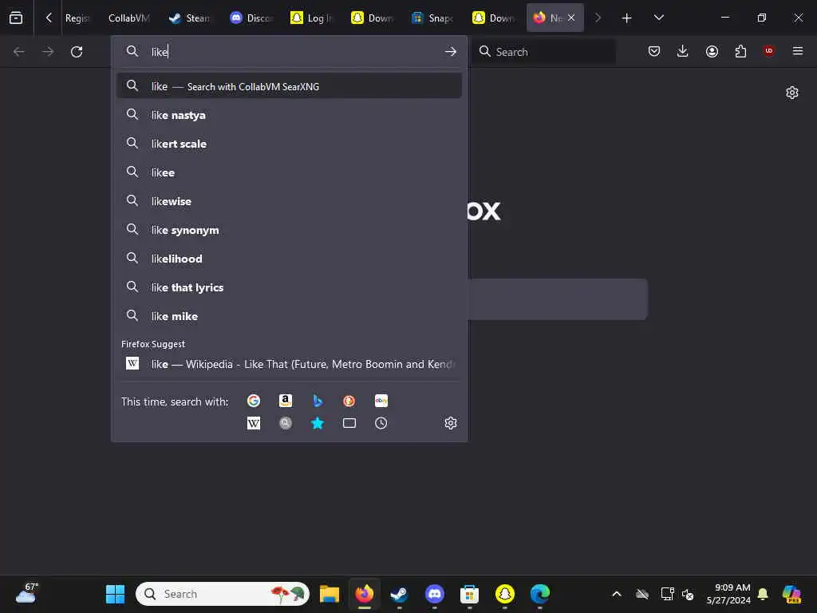The image size is (817, 613).
Task: Open Discord from the taskbar
Action: (x=435, y=594)
